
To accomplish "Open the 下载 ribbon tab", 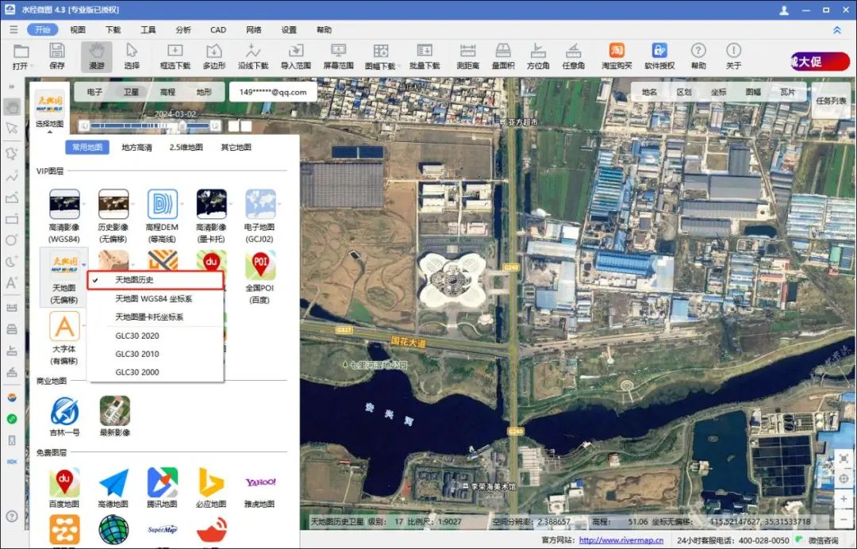I will coord(113,29).
